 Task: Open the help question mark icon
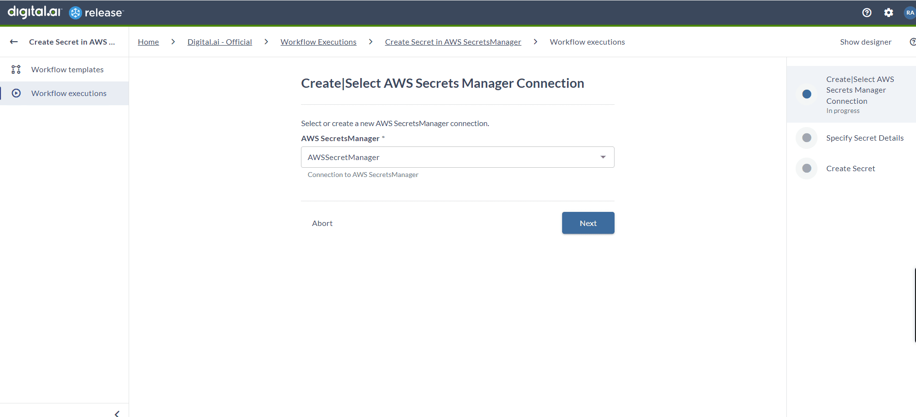point(866,13)
